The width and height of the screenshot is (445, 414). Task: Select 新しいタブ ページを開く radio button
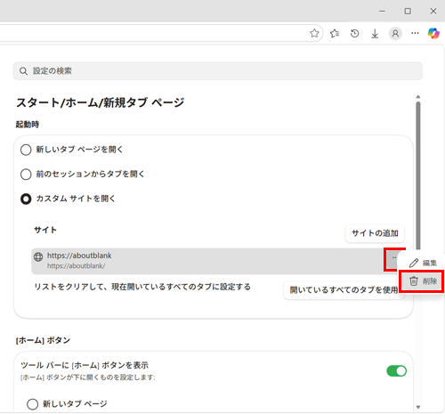pyautogui.click(x=26, y=150)
